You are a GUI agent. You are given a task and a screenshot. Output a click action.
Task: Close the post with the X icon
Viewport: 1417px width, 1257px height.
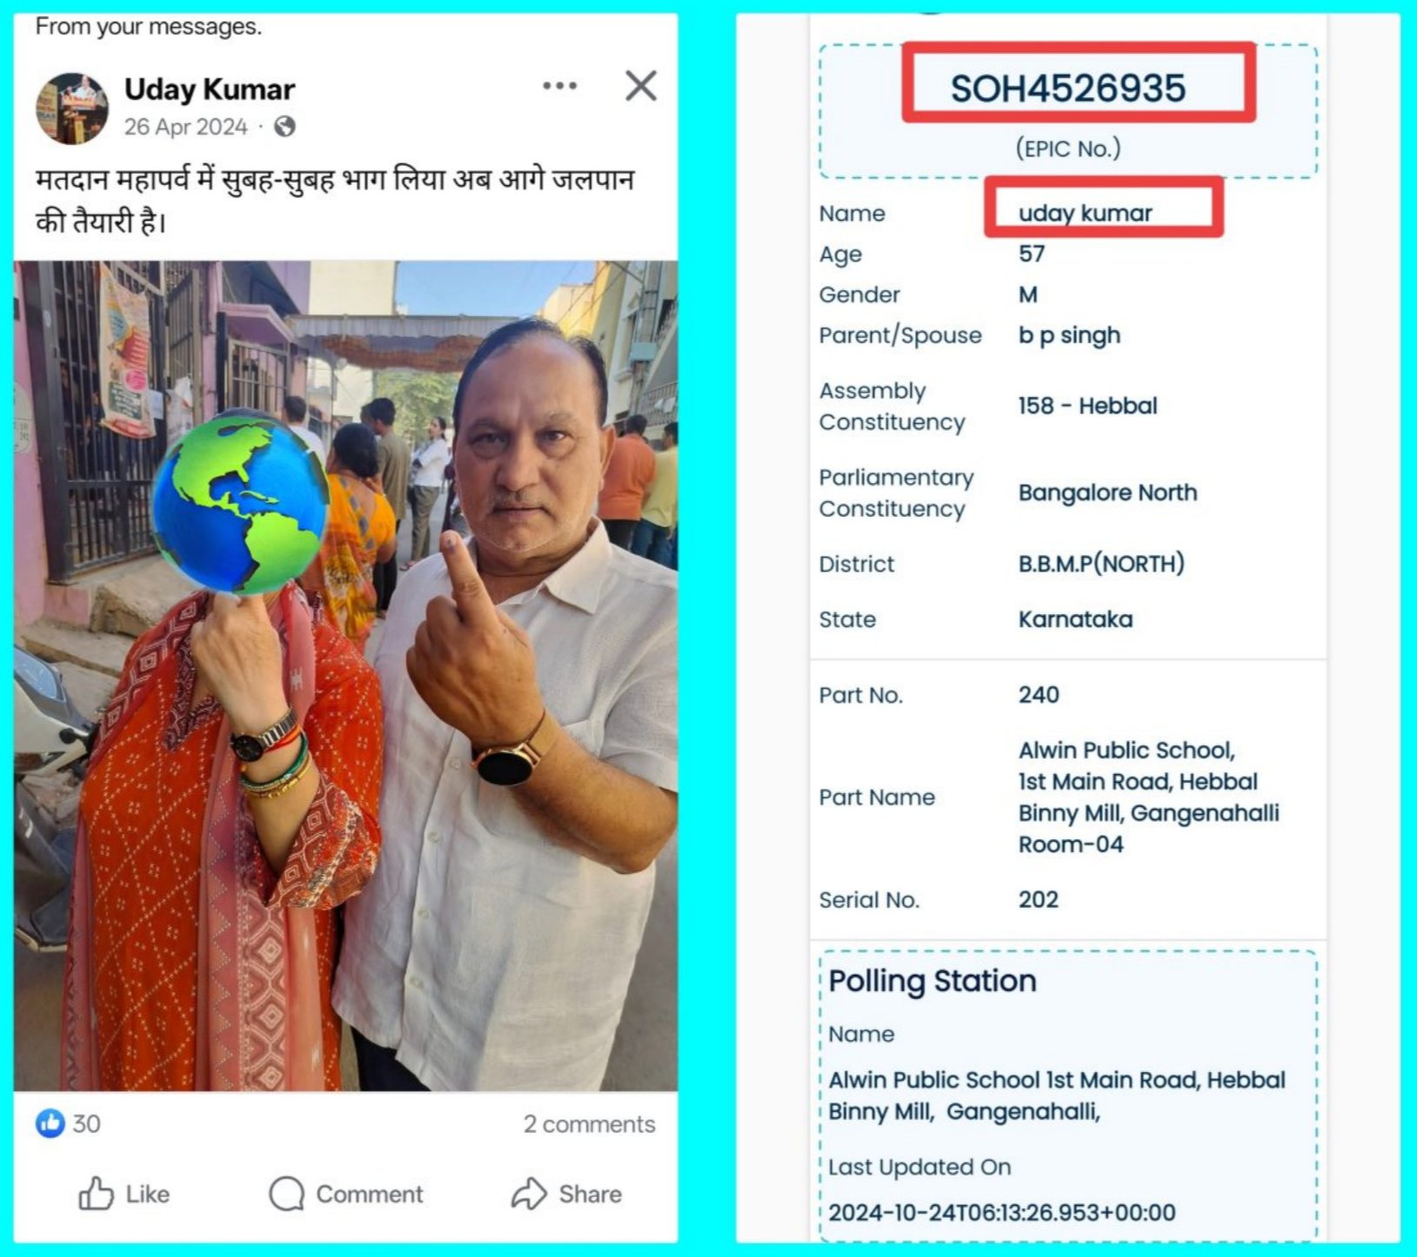pos(641,85)
